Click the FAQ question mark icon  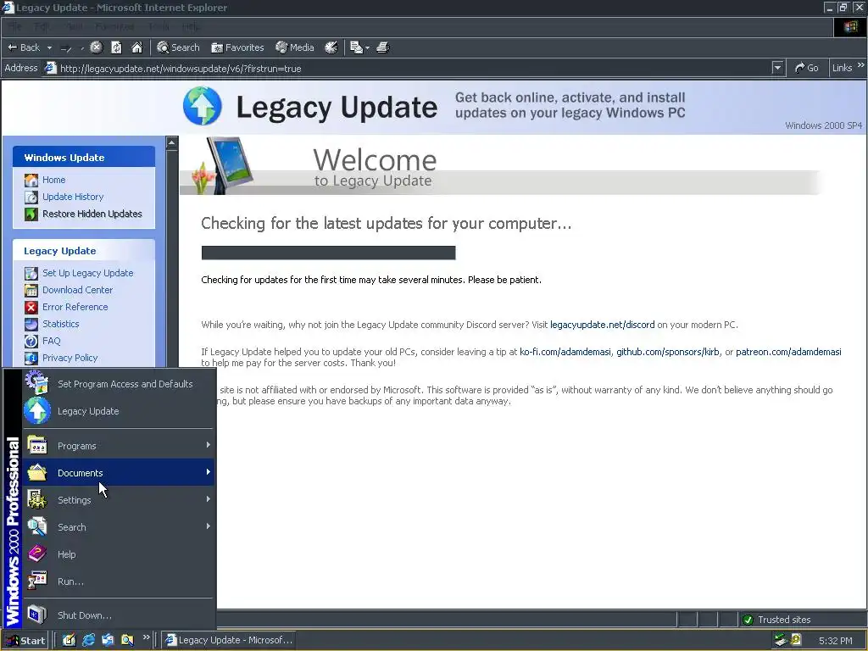31,341
